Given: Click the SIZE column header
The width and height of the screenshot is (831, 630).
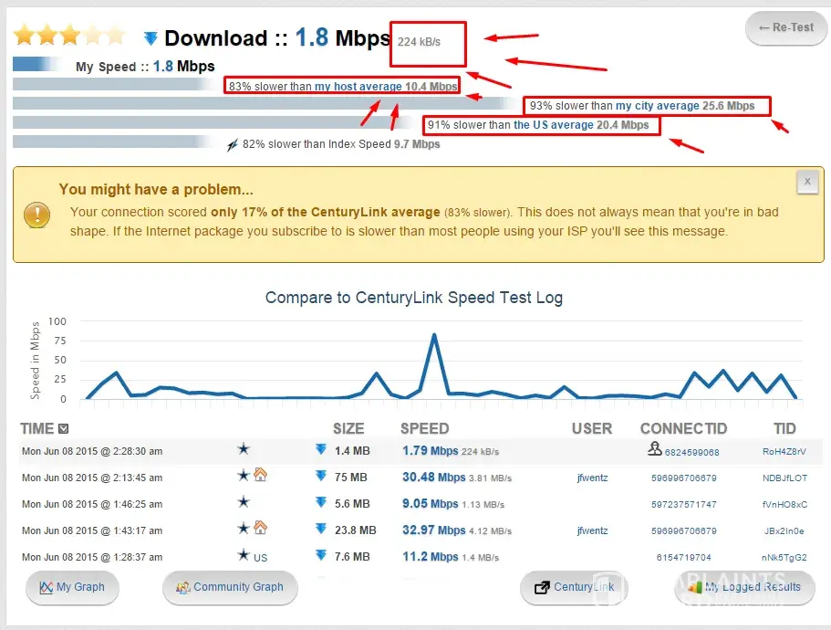Looking at the screenshot, I should (348, 428).
